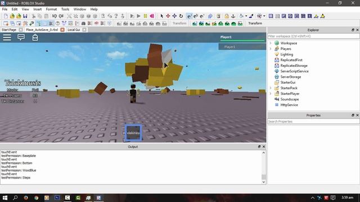Expand the Players tree node
The image size is (360, 202).
[x=271, y=49]
